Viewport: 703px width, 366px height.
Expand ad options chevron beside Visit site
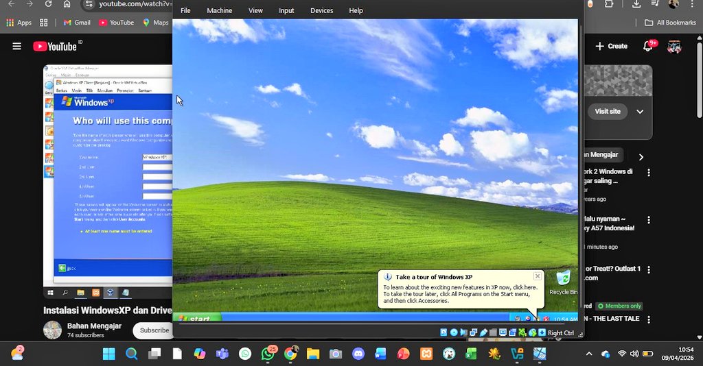(x=640, y=112)
